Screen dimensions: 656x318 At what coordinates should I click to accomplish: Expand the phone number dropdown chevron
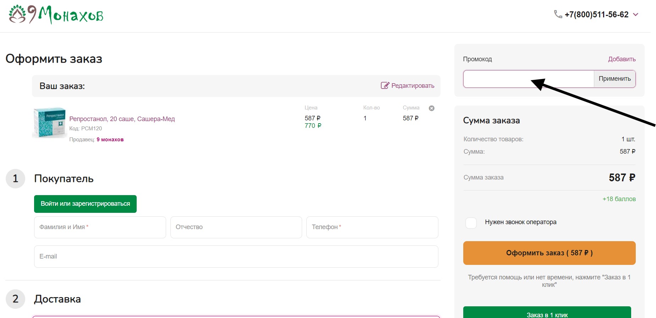click(x=636, y=15)
